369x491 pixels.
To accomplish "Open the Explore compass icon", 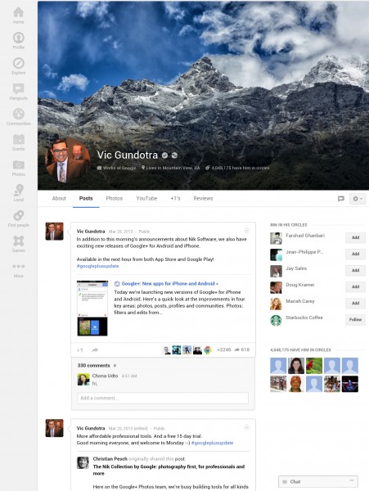I will tap(19, 63).
